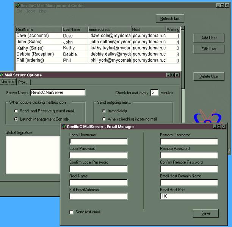
Task: Click the UserName column header
Action: point(75,30)
